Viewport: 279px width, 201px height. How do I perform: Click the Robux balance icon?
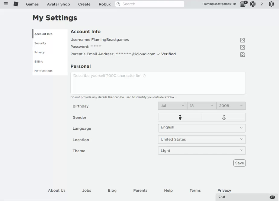[x=253, y=4]
